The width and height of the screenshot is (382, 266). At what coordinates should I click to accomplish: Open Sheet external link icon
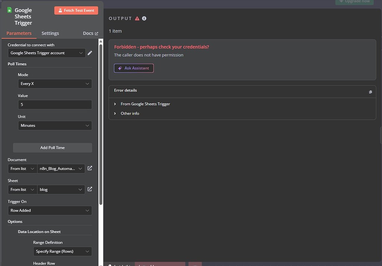90,189
